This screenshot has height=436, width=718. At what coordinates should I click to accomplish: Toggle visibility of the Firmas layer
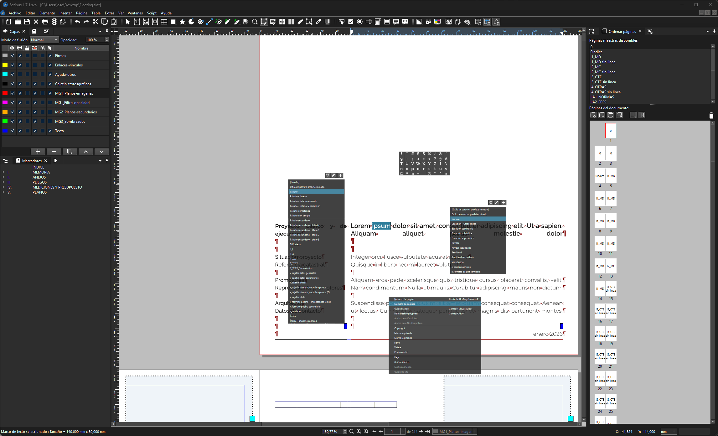(12, 56)
